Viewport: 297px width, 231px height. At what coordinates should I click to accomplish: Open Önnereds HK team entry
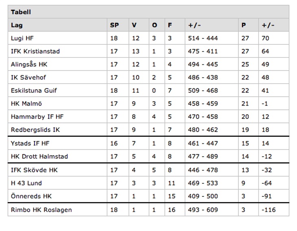(x=31, y=196)
